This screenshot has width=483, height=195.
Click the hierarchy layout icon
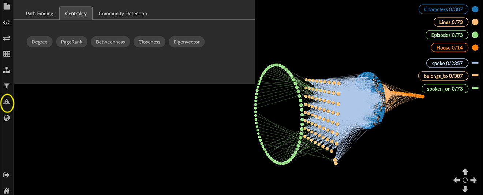[x=6, y=70]
